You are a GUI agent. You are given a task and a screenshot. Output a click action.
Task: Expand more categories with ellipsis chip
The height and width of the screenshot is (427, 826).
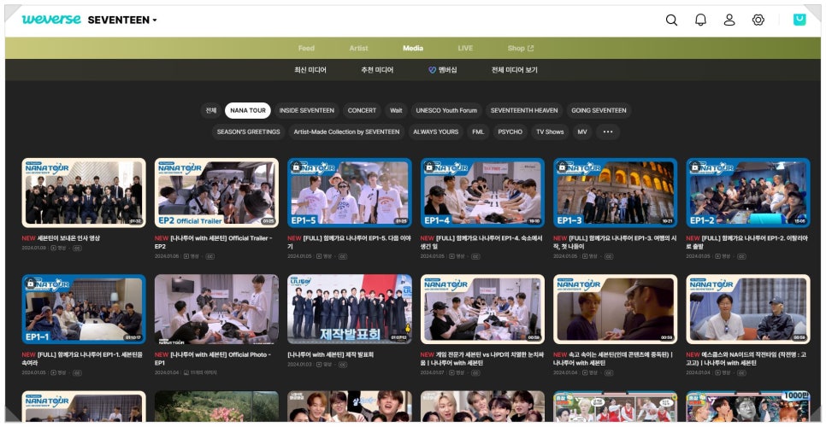click(x=608, y=132)
